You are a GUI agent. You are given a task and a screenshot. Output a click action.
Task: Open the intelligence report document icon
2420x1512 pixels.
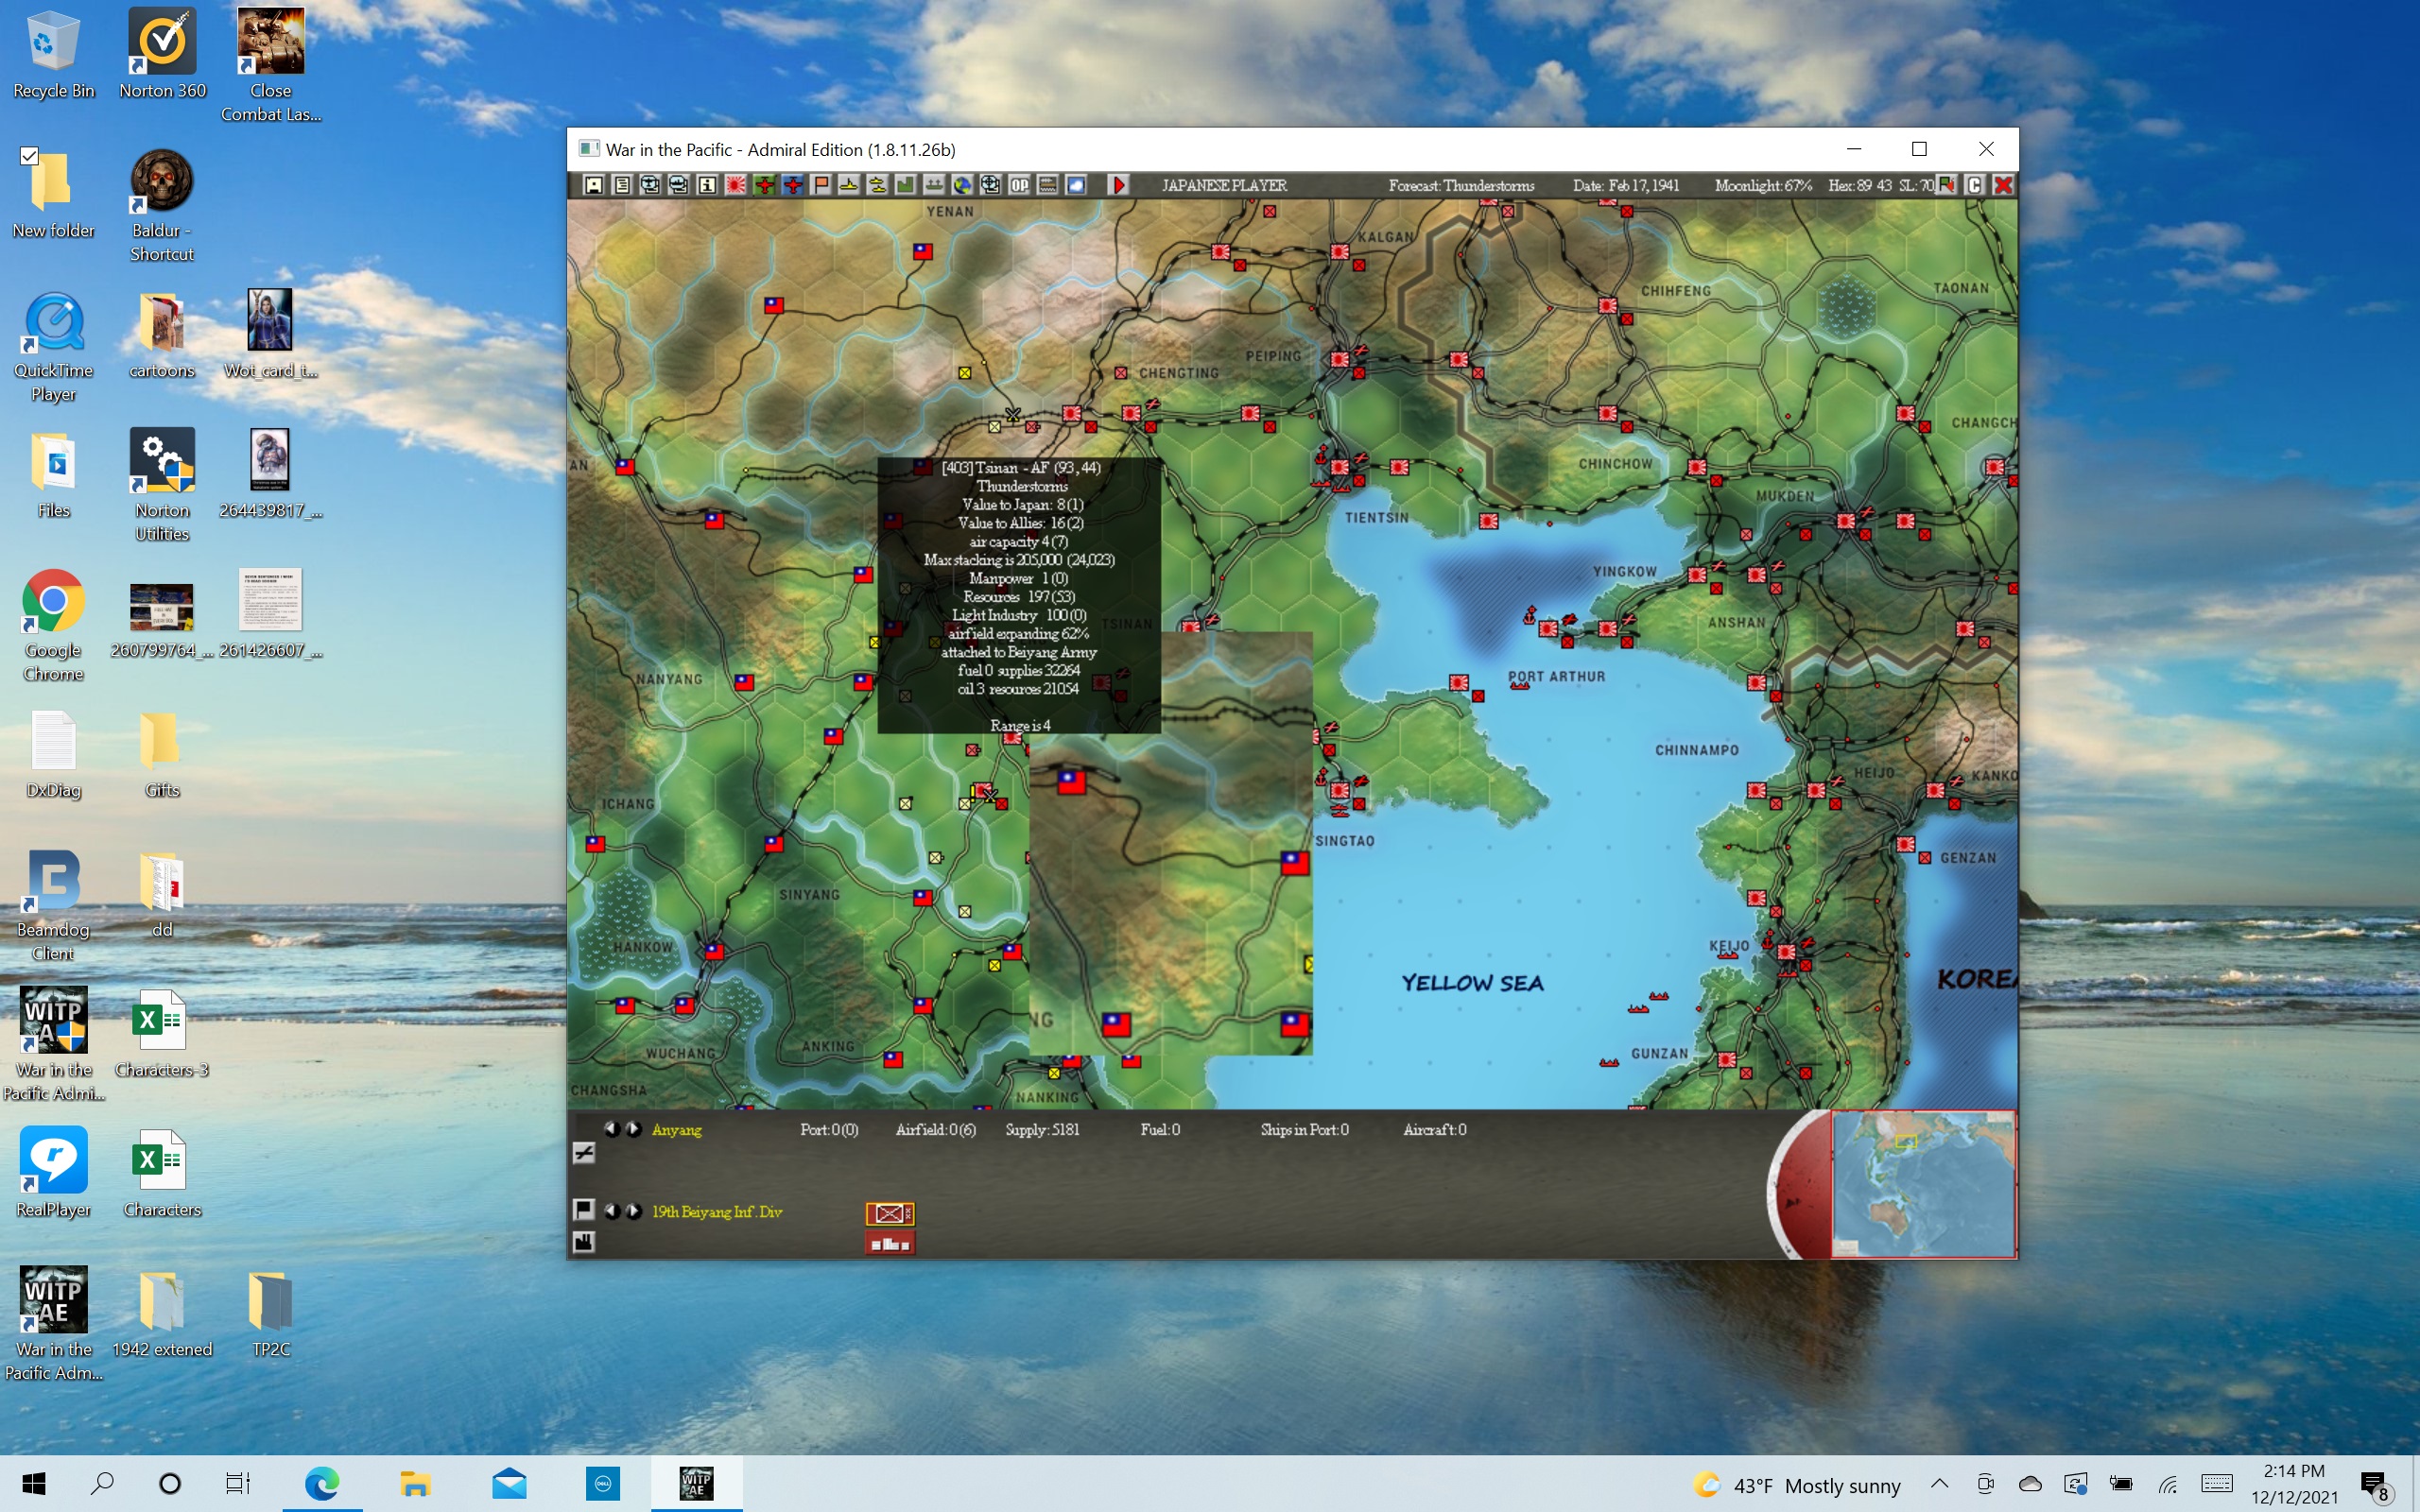pyautogui.click(x=622, y=185)
